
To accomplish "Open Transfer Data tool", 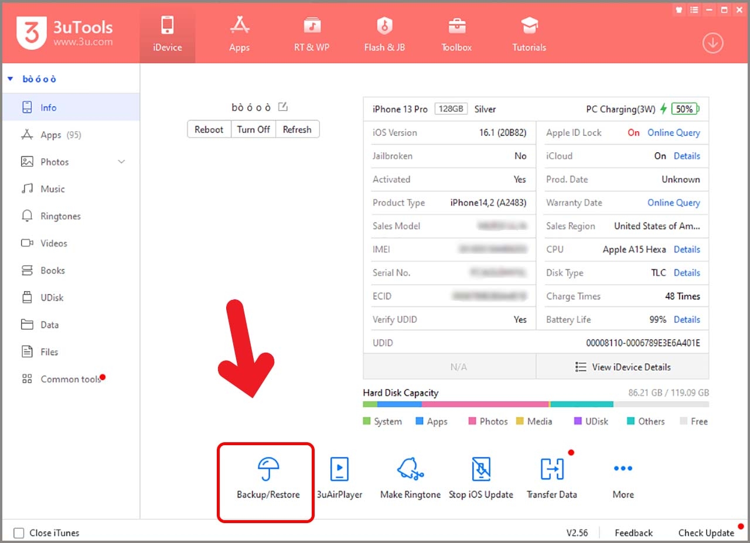I will [x=552, y=479].
